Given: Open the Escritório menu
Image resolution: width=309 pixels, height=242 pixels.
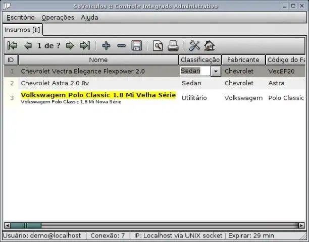Looking at the screenshot, I should [x=21, y=18].
